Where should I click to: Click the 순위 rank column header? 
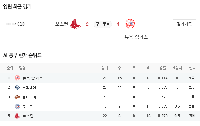point(10,68)
